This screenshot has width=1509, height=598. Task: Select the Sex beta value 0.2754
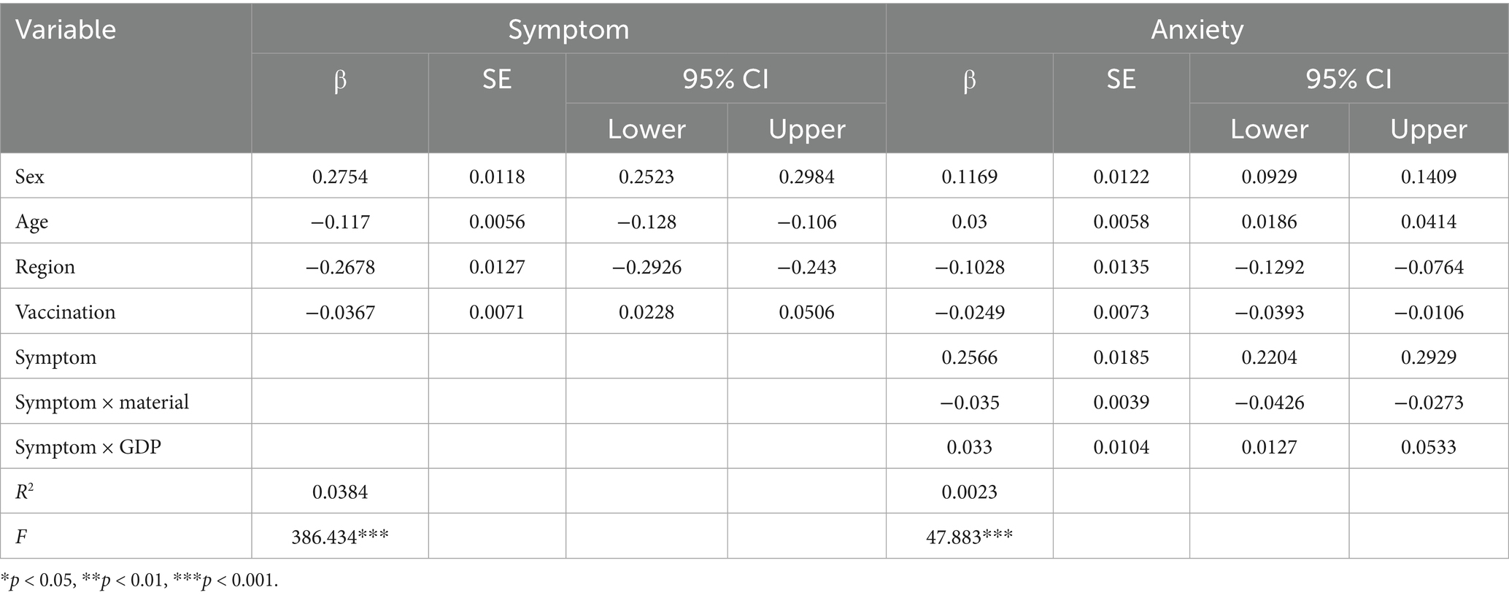click(x=339, y=176)
